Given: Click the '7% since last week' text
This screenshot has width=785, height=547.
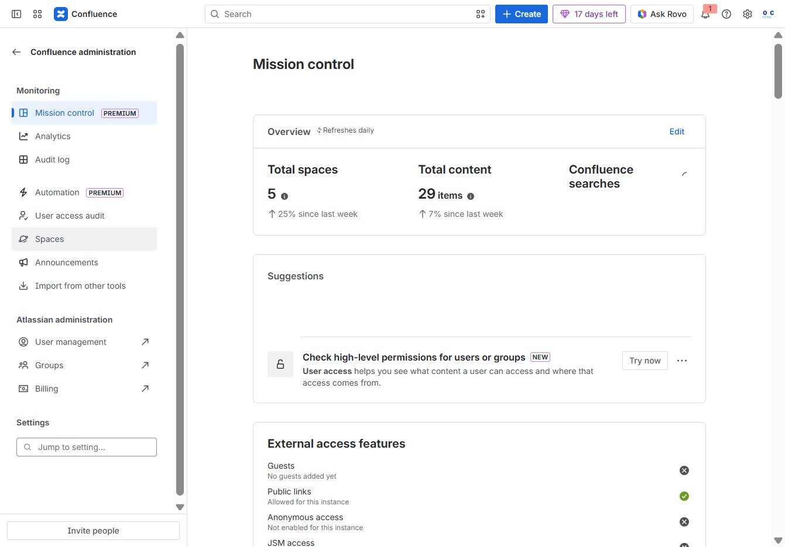Looking at the screenshot, I should pyautogui.click(x=466, y=214).
